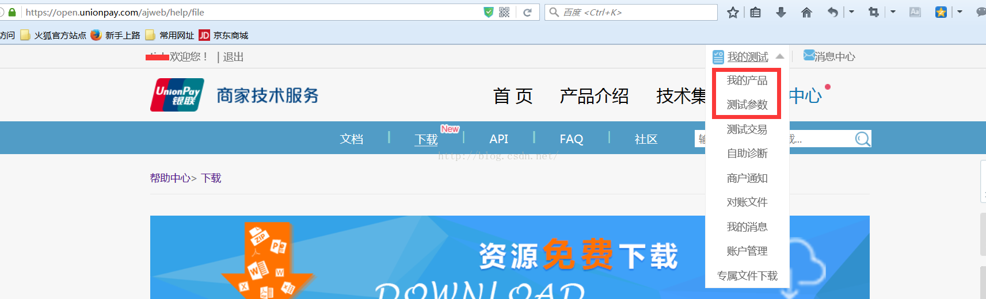Click the green shield security icon in address bar
Viewport: 986px width, 299px height.
(x=489, y=12)
